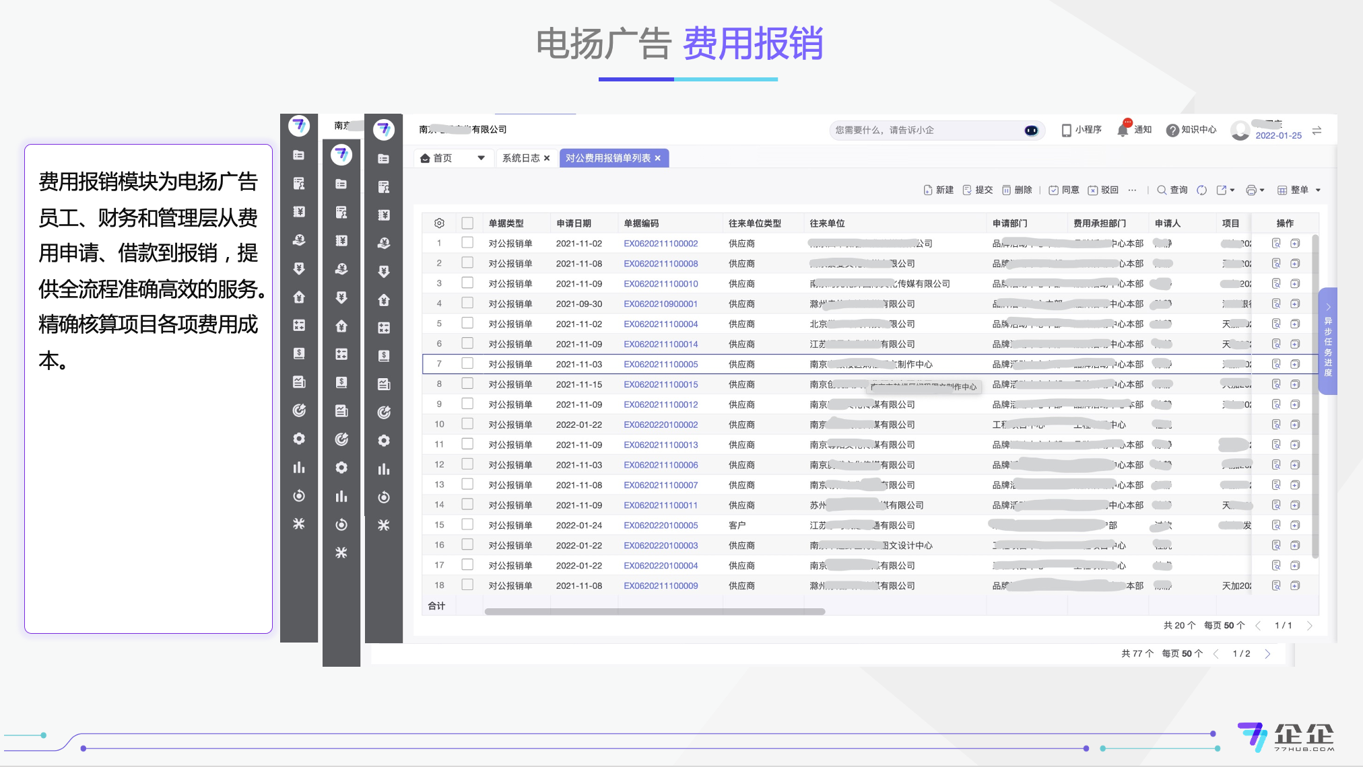Screen dimensions: 1363x767
Task: Click the view document icon in row 1
Action: click(x=1275, y=244)
